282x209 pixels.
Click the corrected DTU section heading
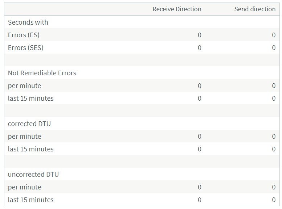[29, 124]
